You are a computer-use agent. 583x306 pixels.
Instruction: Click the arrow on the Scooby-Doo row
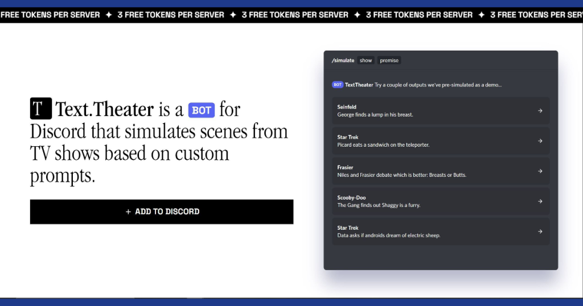pyautogui.click(x=540, y=201)
